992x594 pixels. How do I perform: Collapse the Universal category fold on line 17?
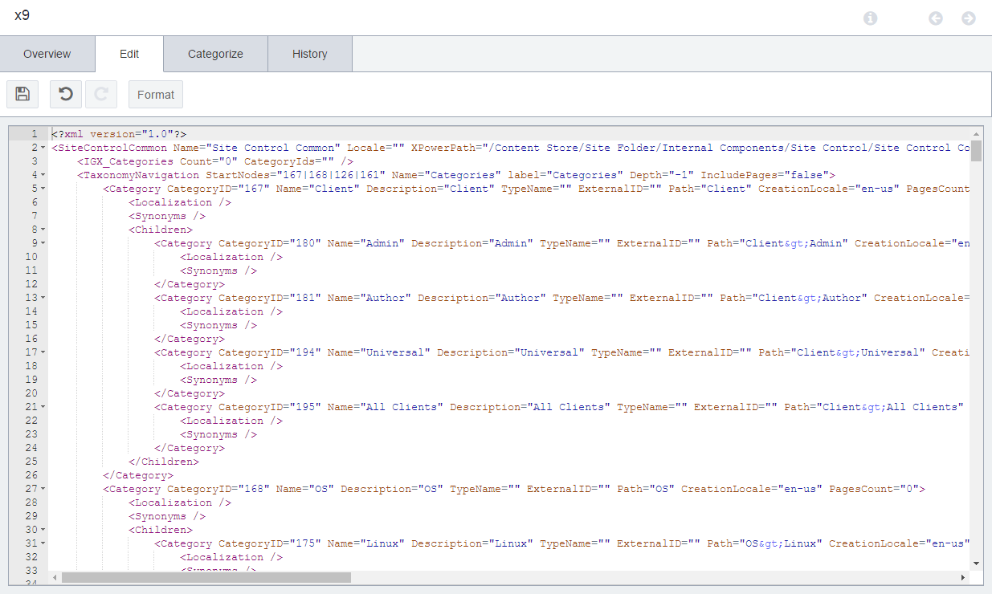tap(43, 352)
